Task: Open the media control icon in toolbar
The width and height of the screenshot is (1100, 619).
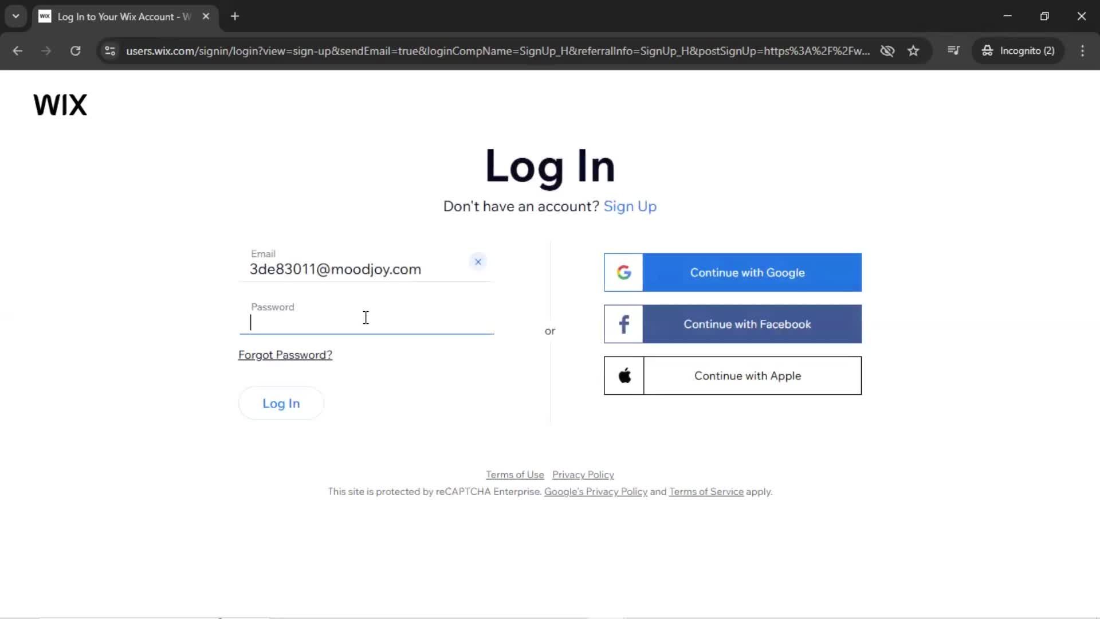Action: 953,50
